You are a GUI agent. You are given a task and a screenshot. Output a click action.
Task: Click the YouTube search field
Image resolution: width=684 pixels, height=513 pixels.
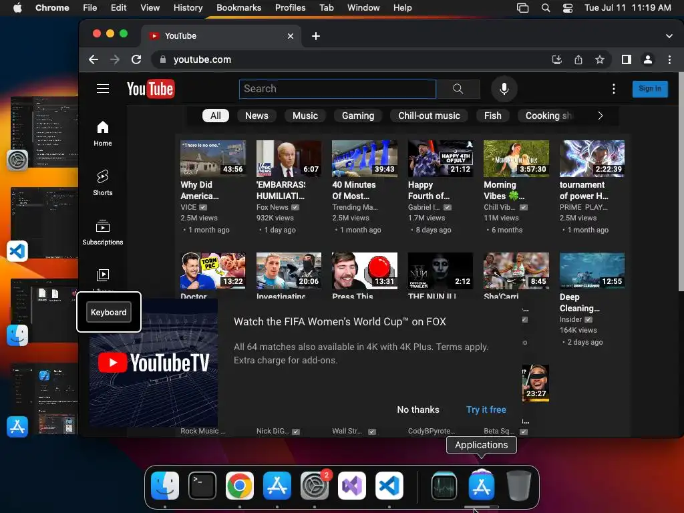tap(337, 89)
